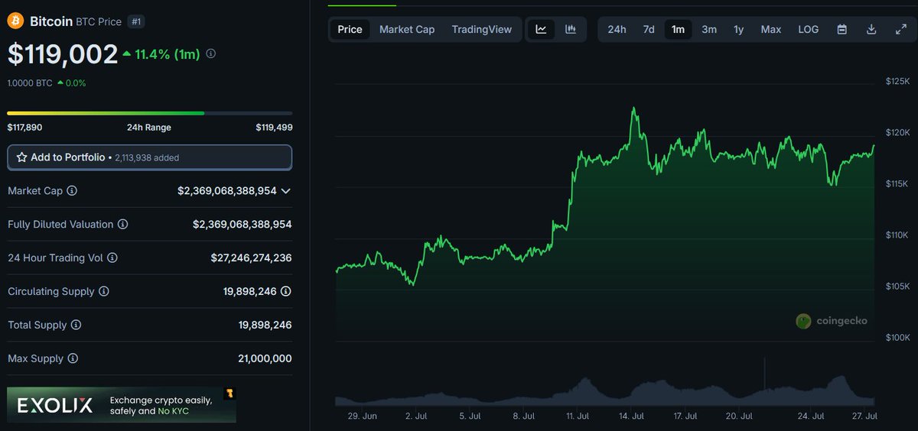The image size is (918, 431).
Task: Click the Total Supply info icon
Action: [x=76, y=325]
